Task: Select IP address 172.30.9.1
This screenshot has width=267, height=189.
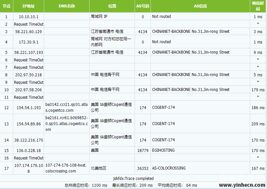Action: [x=29, y=42]
